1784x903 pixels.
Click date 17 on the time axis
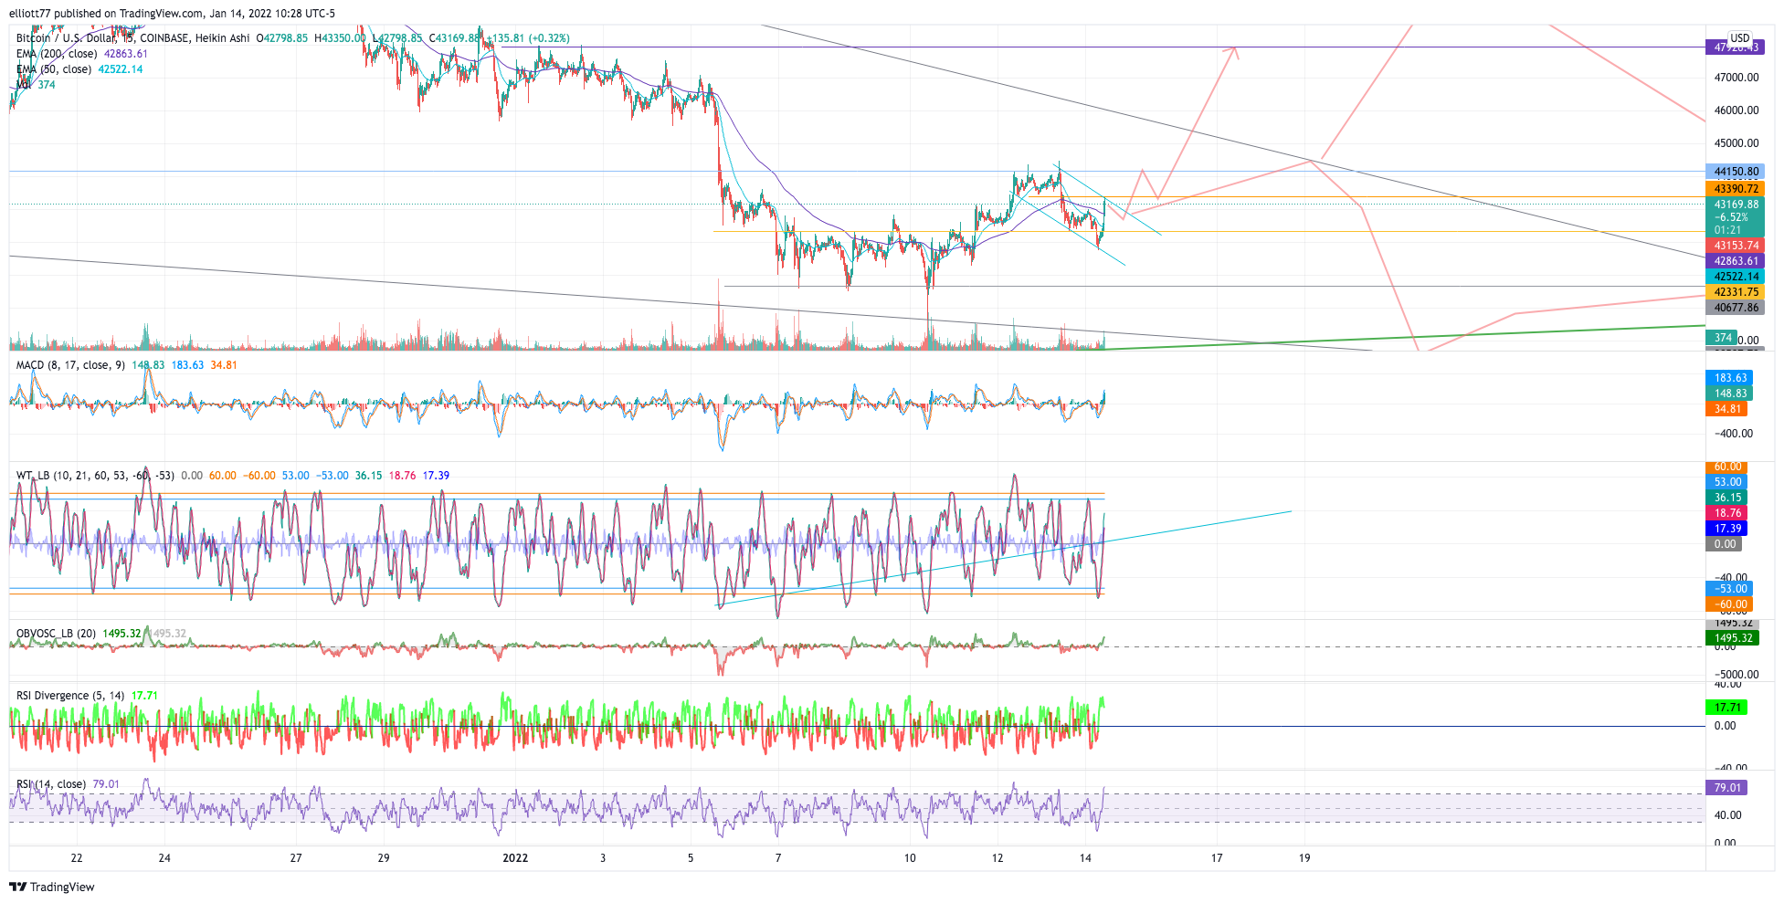(1217, 858)
